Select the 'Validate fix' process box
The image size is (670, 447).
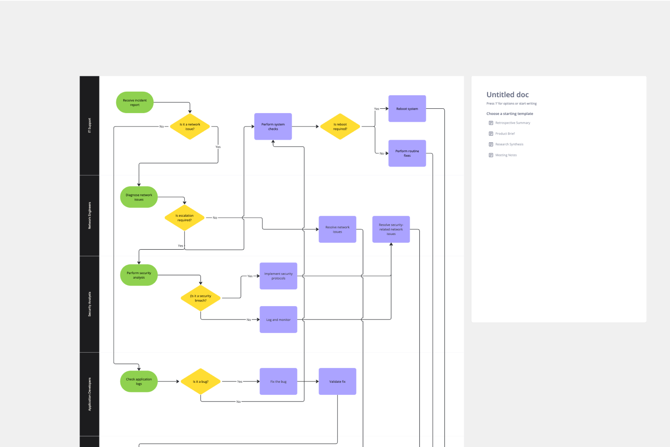pyautogui.click(x=337, y=381)
